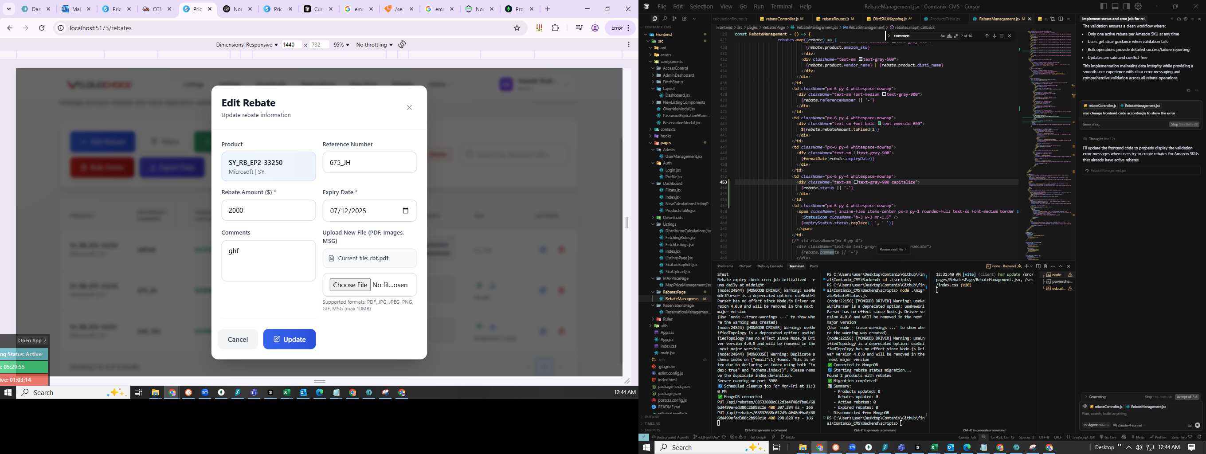Click the Comments textarea containing ghf
This screenshot has width=1206, height=454.
[x=268, y=261]
